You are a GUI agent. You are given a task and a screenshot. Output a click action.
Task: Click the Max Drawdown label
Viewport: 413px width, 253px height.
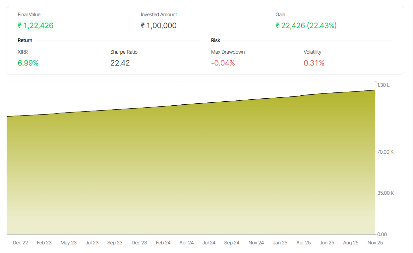228,52
